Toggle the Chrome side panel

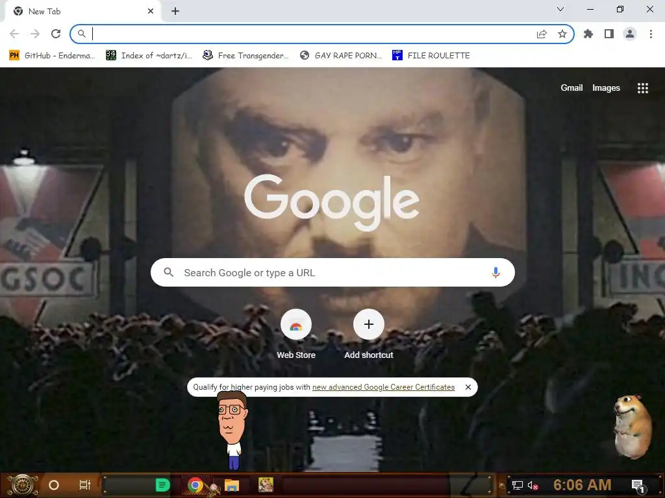tap(609, 34)
